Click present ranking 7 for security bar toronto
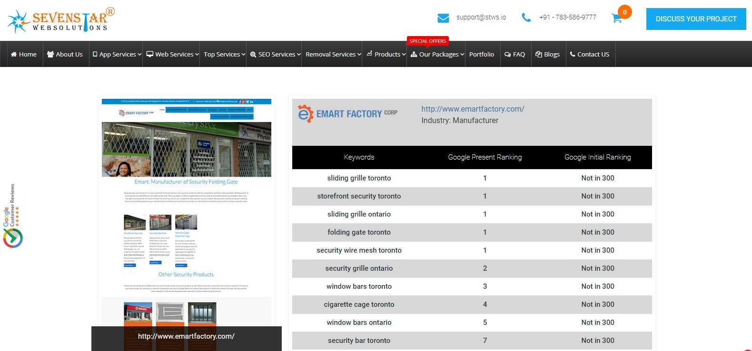The image size is (752, 351). pos(485,341)
